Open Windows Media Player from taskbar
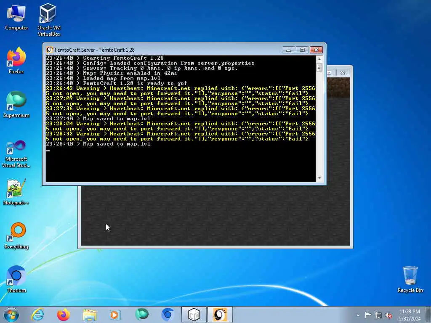431x323 pixels. tap(115, 315)
